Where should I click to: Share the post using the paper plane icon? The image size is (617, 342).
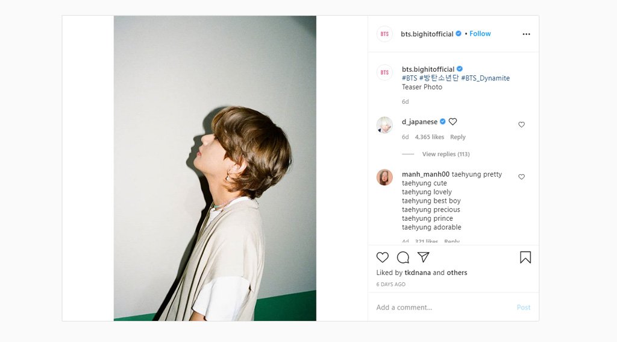coord(424,258)
